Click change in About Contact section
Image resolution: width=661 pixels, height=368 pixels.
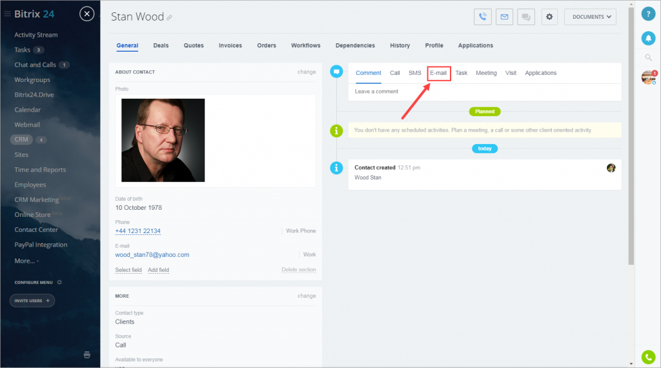click(307, 72)
